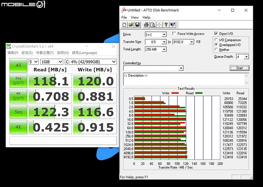Click the ATTO Disk Benchmark title bar icon

[x=124, y=10]
